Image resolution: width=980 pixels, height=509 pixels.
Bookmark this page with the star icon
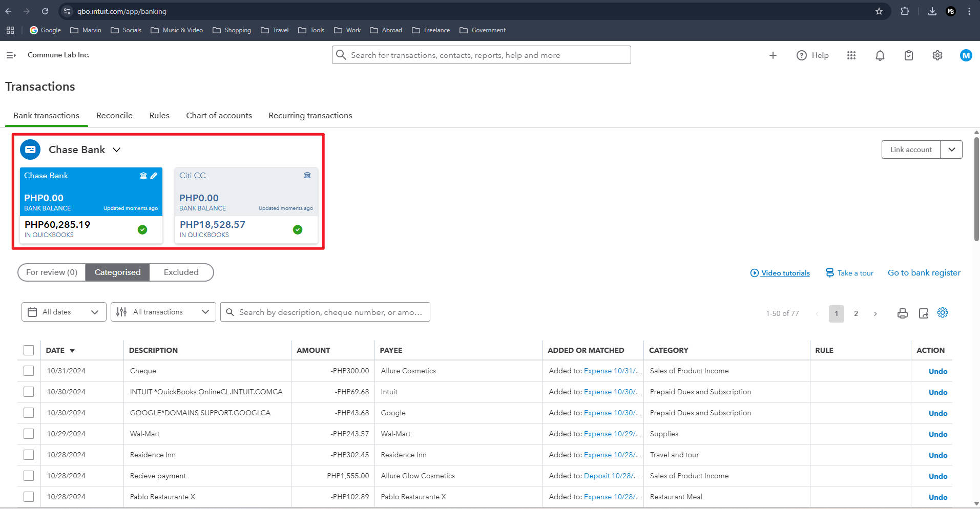point(879,11)
